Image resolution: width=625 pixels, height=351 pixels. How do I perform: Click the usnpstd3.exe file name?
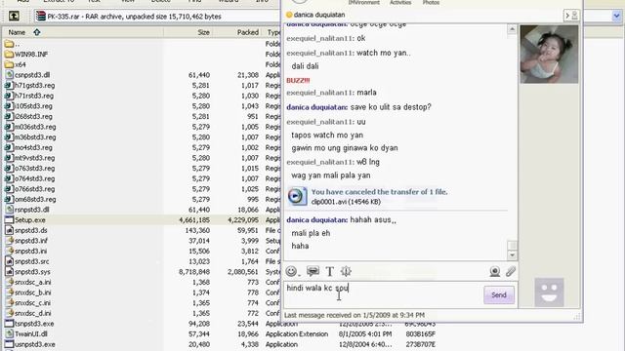click(x=35, y=344)
